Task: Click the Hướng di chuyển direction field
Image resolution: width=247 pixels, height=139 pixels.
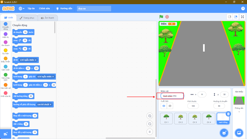Action: tap(219, 106)
